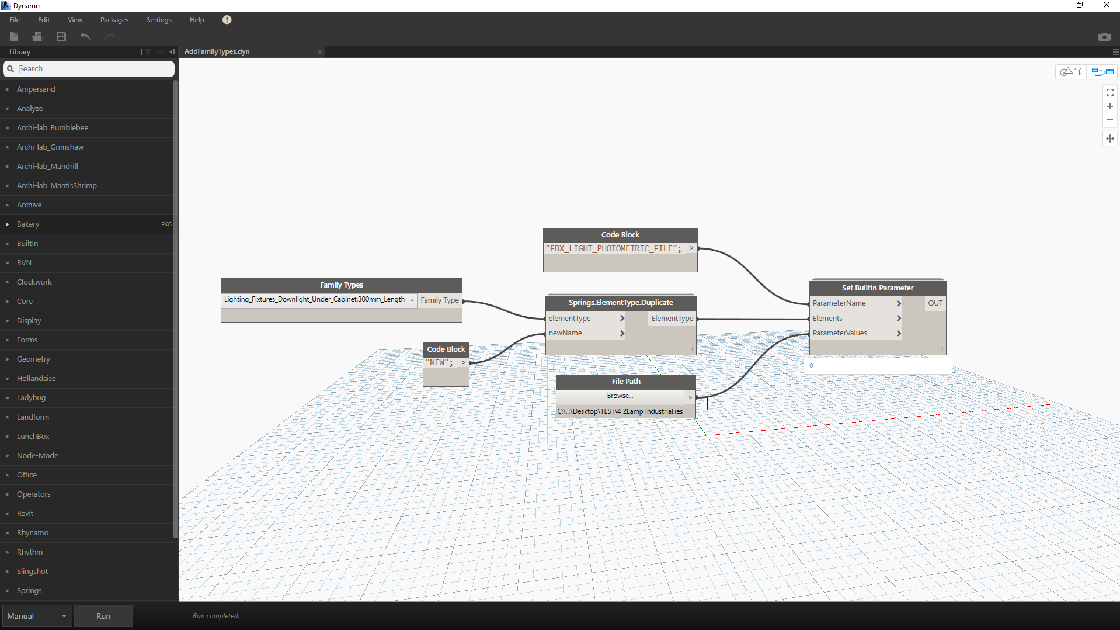The height and width of the screenshot is (630, 1120).
Task: Click the FBX_LIGHT_PHOTOMETRIC_FILE code text
Action: click(x=614, y=249)
